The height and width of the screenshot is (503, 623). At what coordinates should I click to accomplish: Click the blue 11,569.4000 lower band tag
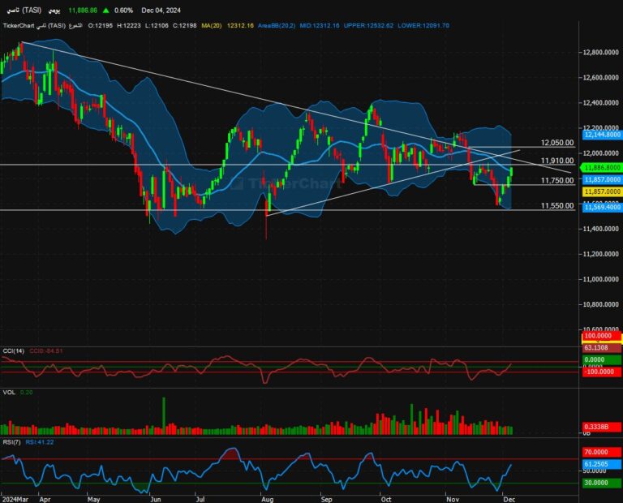pyautogui.click(x=601, y=208)
